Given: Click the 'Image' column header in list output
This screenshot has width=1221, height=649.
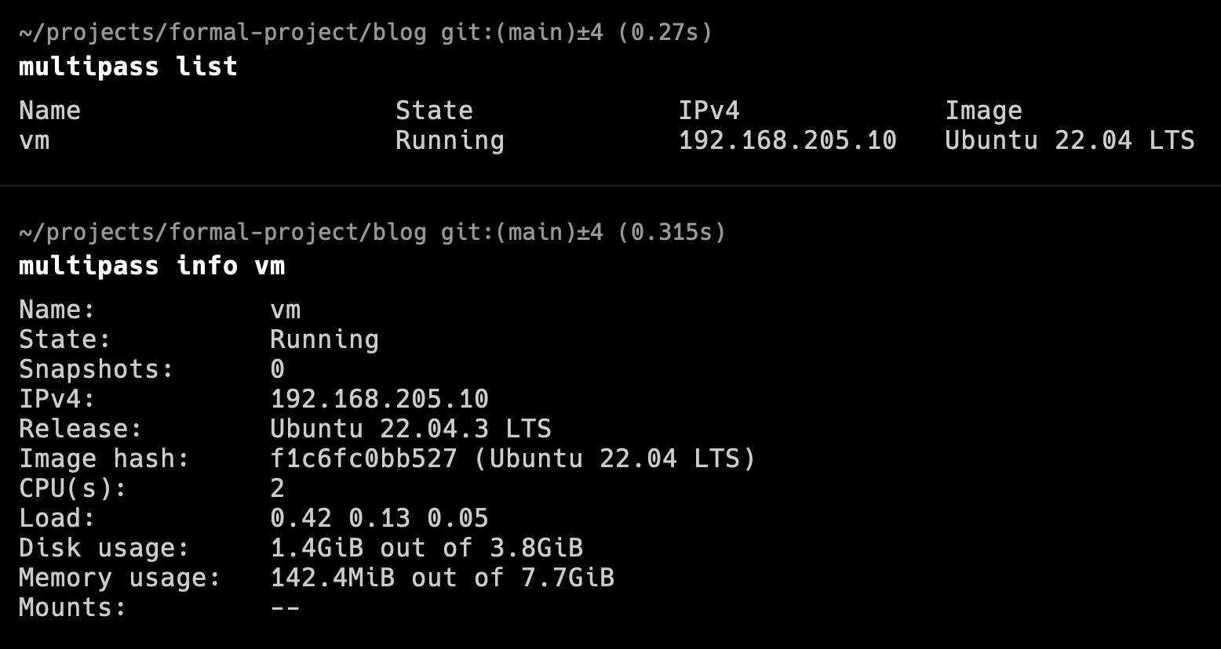Looking at the screenshot, I should (x=983, y=111).
